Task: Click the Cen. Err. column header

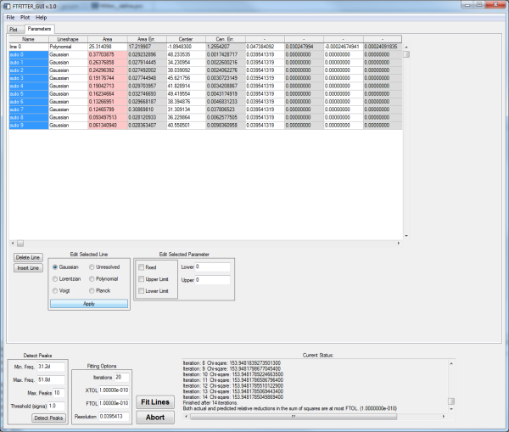Action: coord(226,39)
